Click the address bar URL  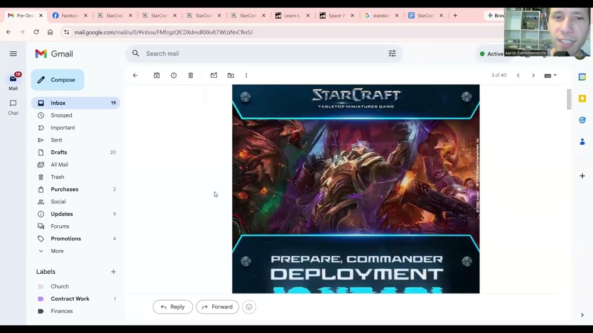(163, 32)
